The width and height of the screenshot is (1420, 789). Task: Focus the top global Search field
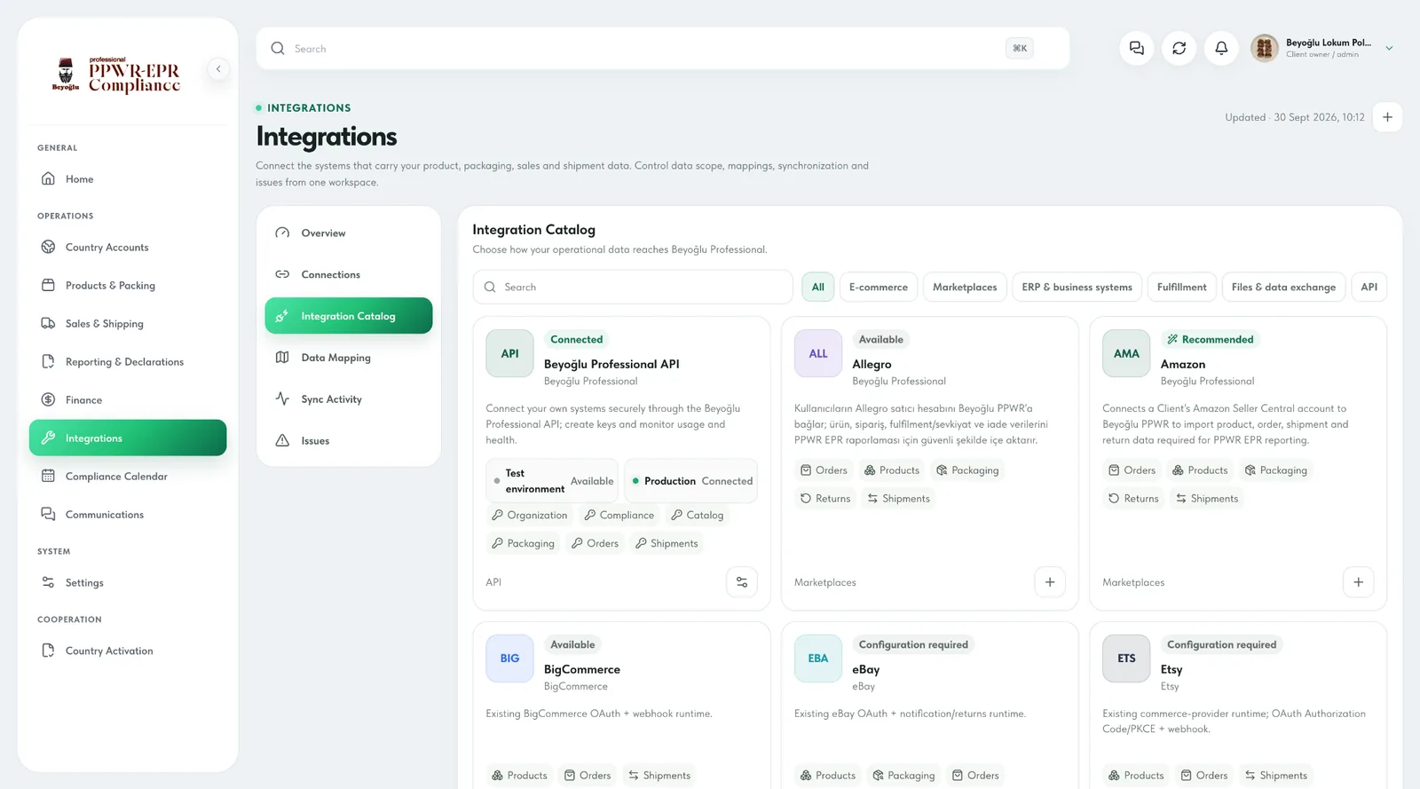click(663, 49)
